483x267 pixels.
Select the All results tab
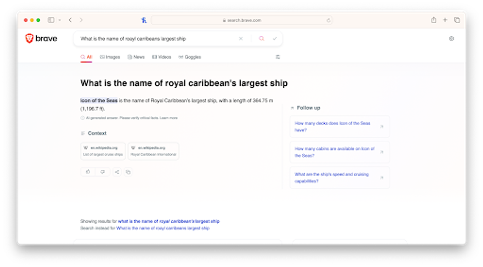86,57
